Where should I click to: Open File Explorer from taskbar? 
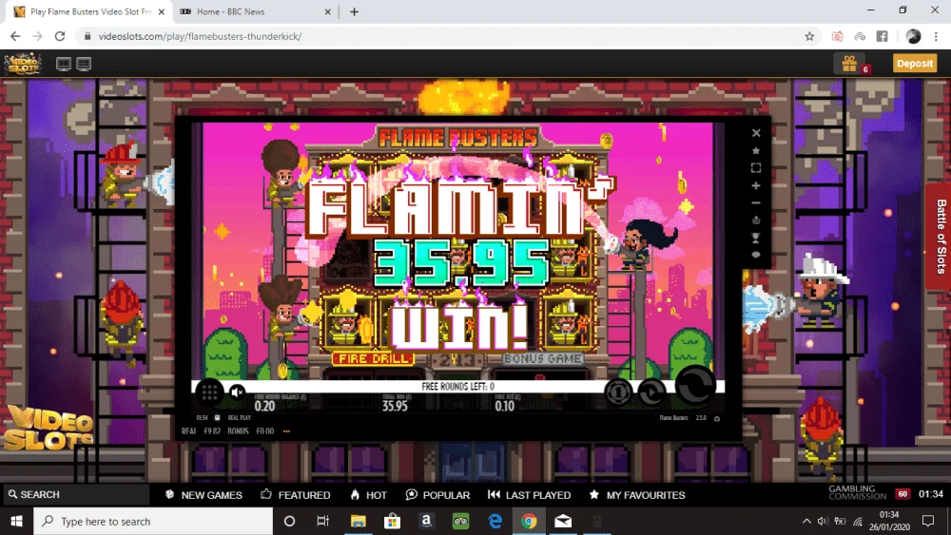point(358,521)
